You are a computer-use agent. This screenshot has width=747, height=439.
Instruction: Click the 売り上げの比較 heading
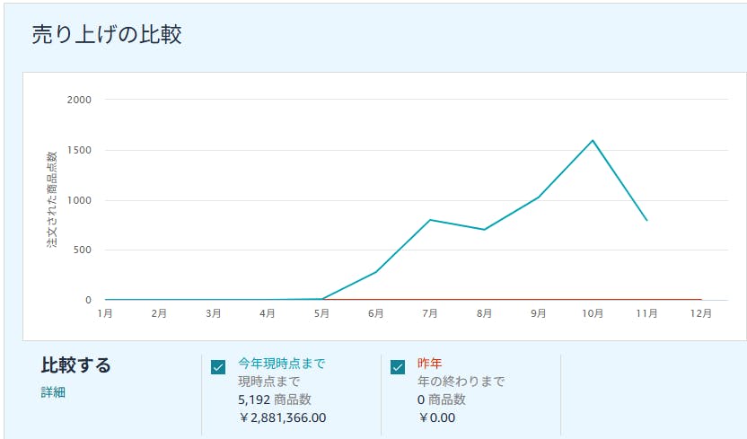107,35
